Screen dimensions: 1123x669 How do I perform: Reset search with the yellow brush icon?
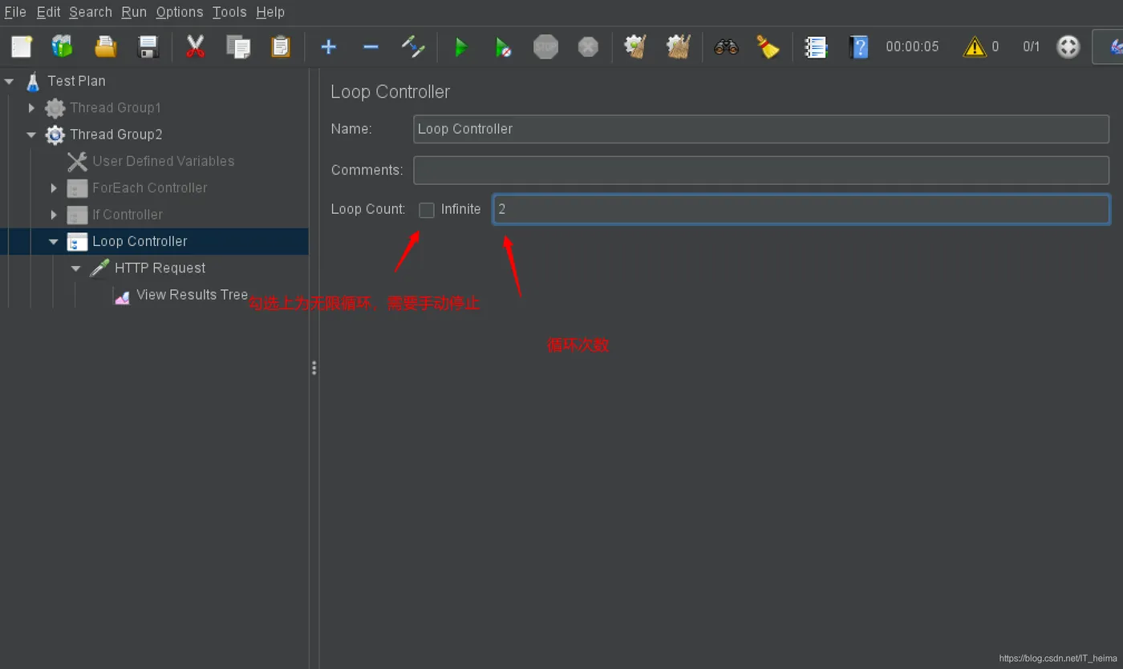click(768, 46)
